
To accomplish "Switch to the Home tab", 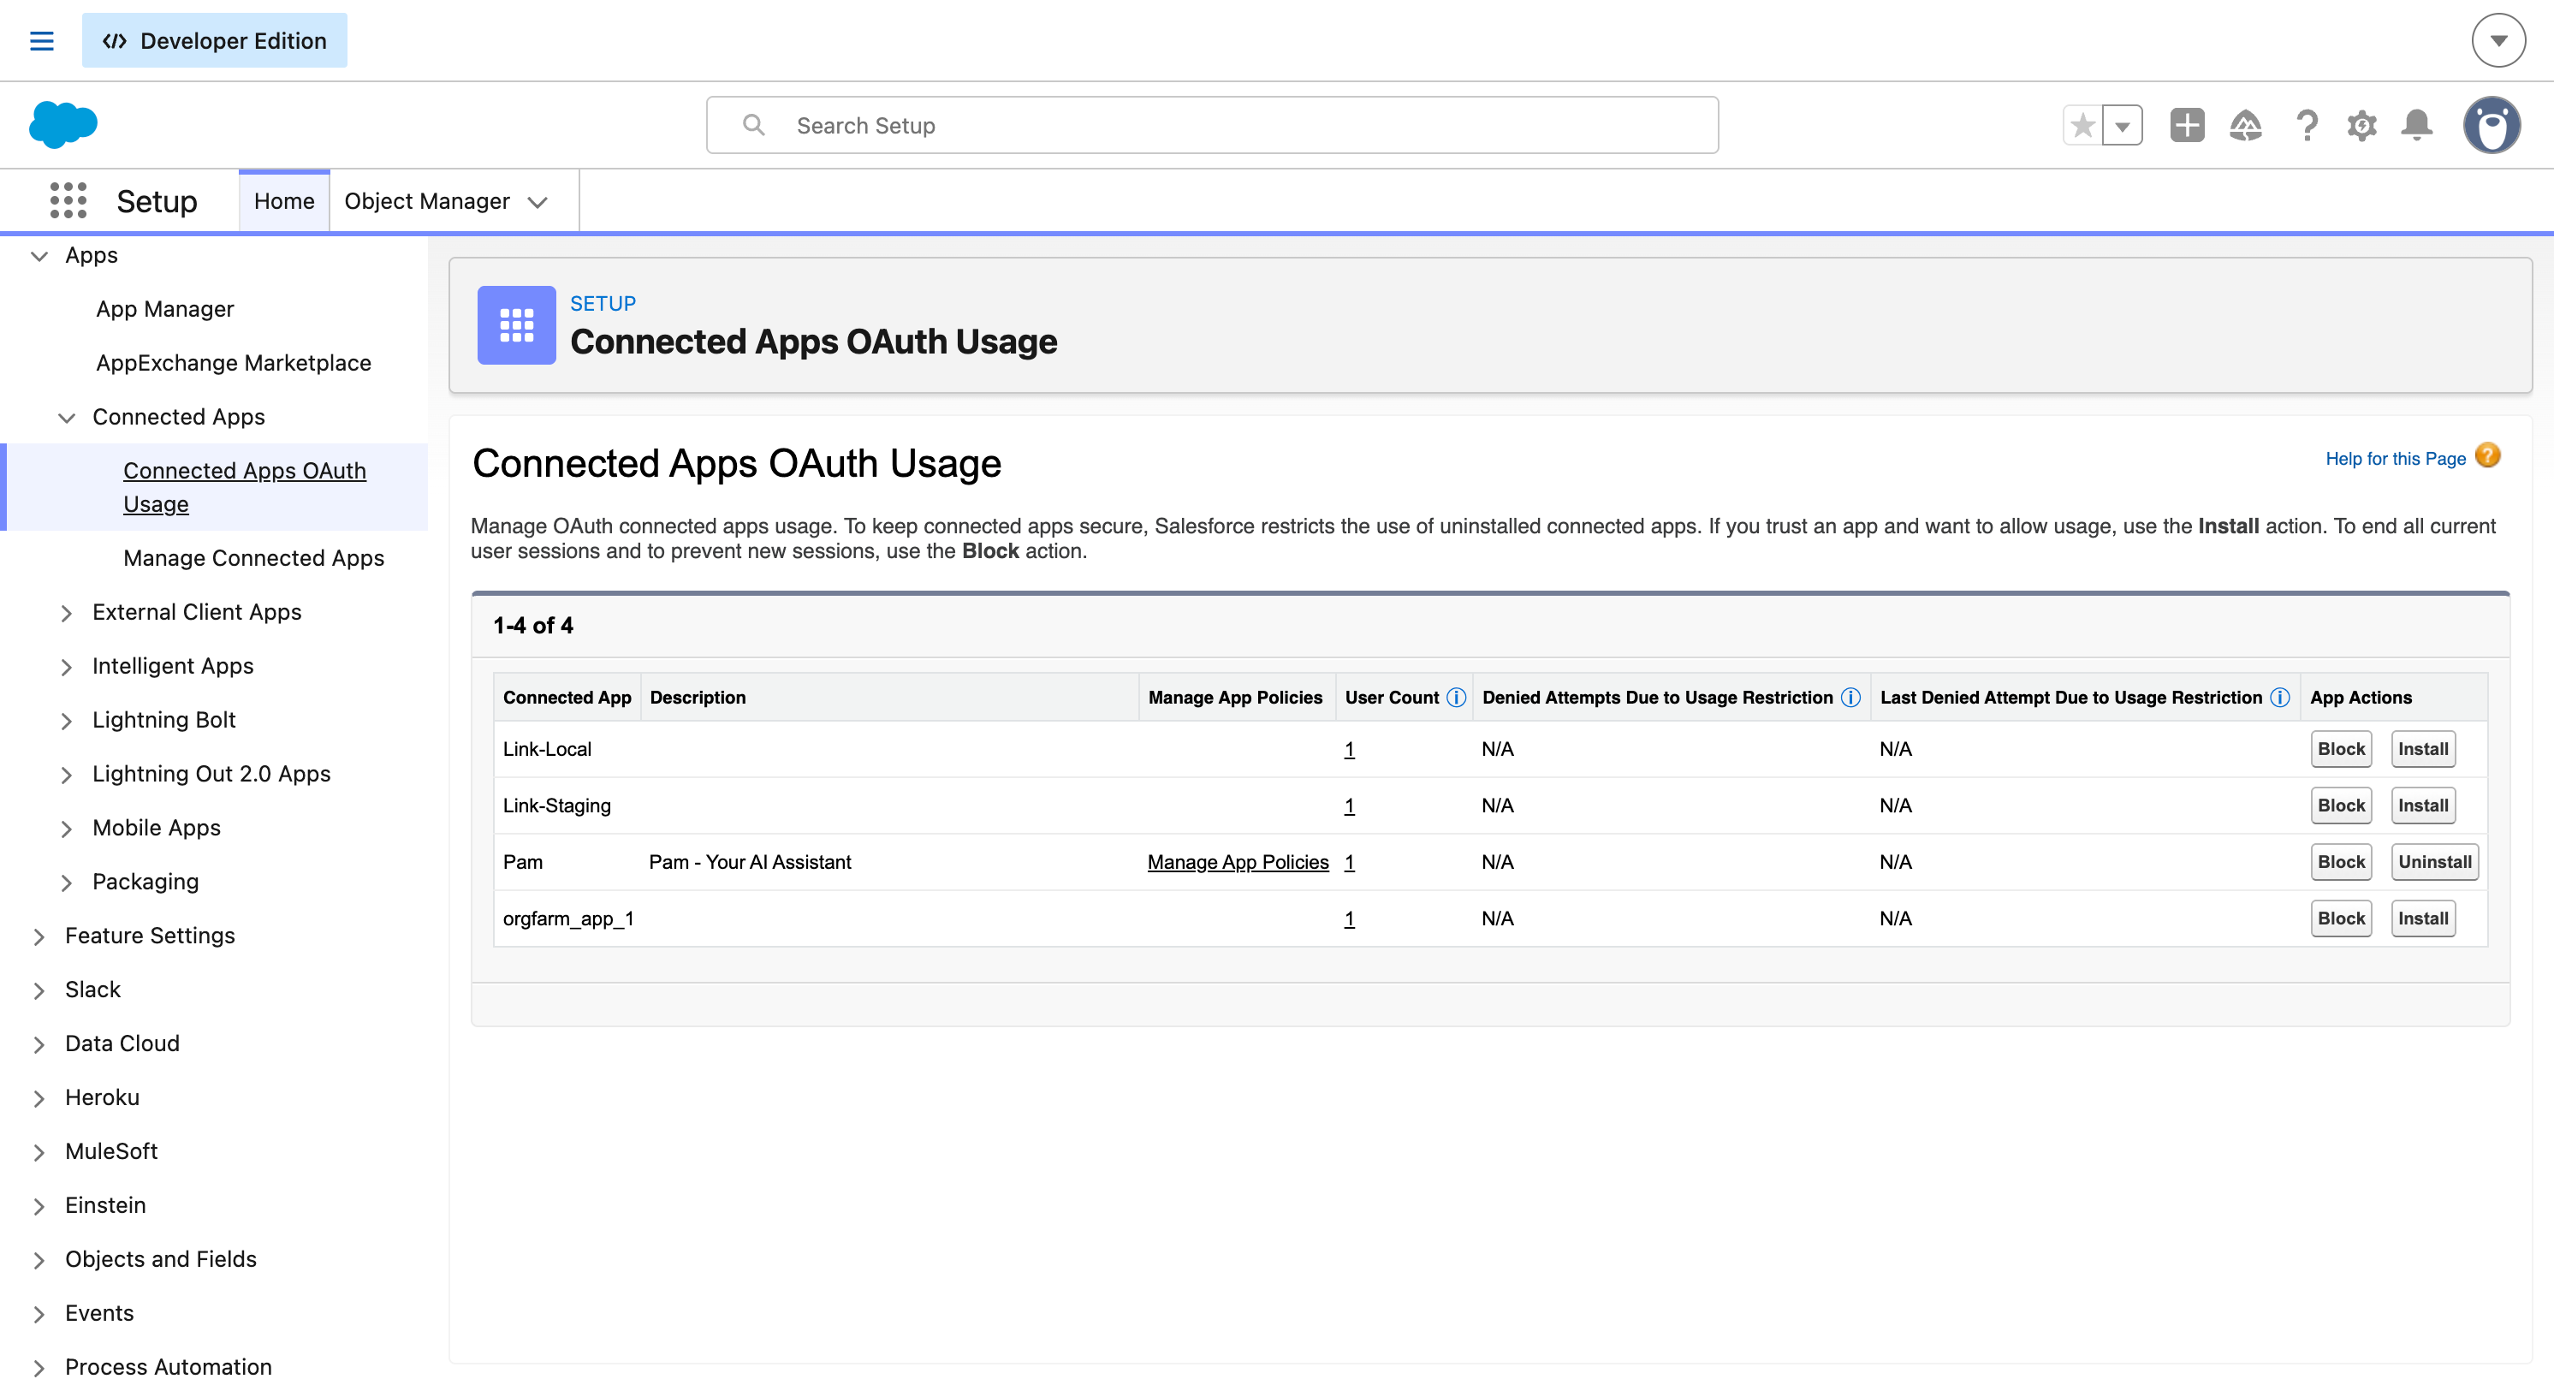I will pyautogui.click(x=283, y=201).
